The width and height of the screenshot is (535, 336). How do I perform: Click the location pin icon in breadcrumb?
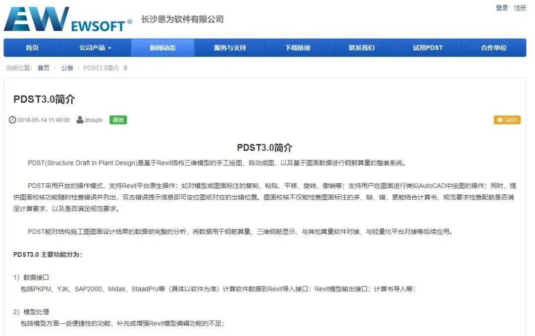[x=125, y=68]
